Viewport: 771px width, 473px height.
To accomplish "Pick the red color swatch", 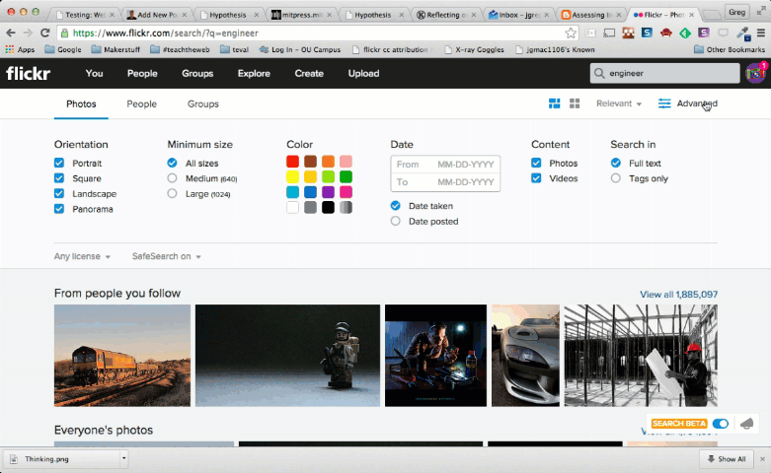I will (x=292, y=162).
